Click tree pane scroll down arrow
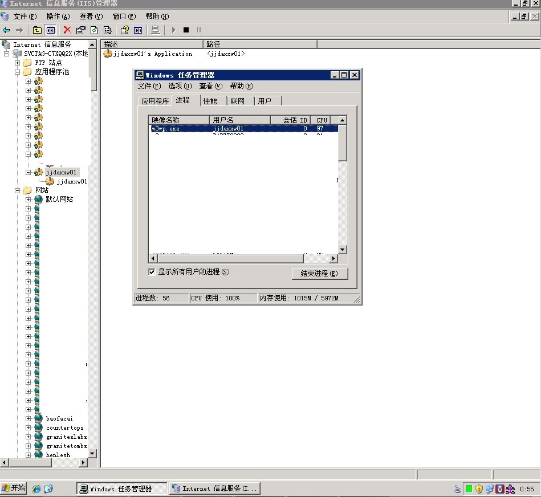The width and height of the screenshot is (541, 497). tap(92, 453)
